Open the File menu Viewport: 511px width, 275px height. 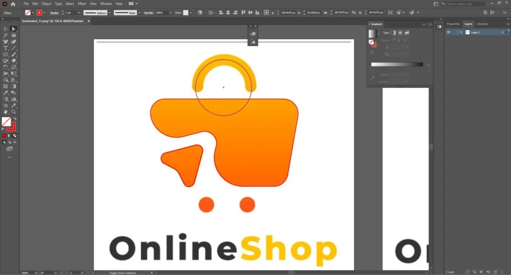(x=26, y=3)
